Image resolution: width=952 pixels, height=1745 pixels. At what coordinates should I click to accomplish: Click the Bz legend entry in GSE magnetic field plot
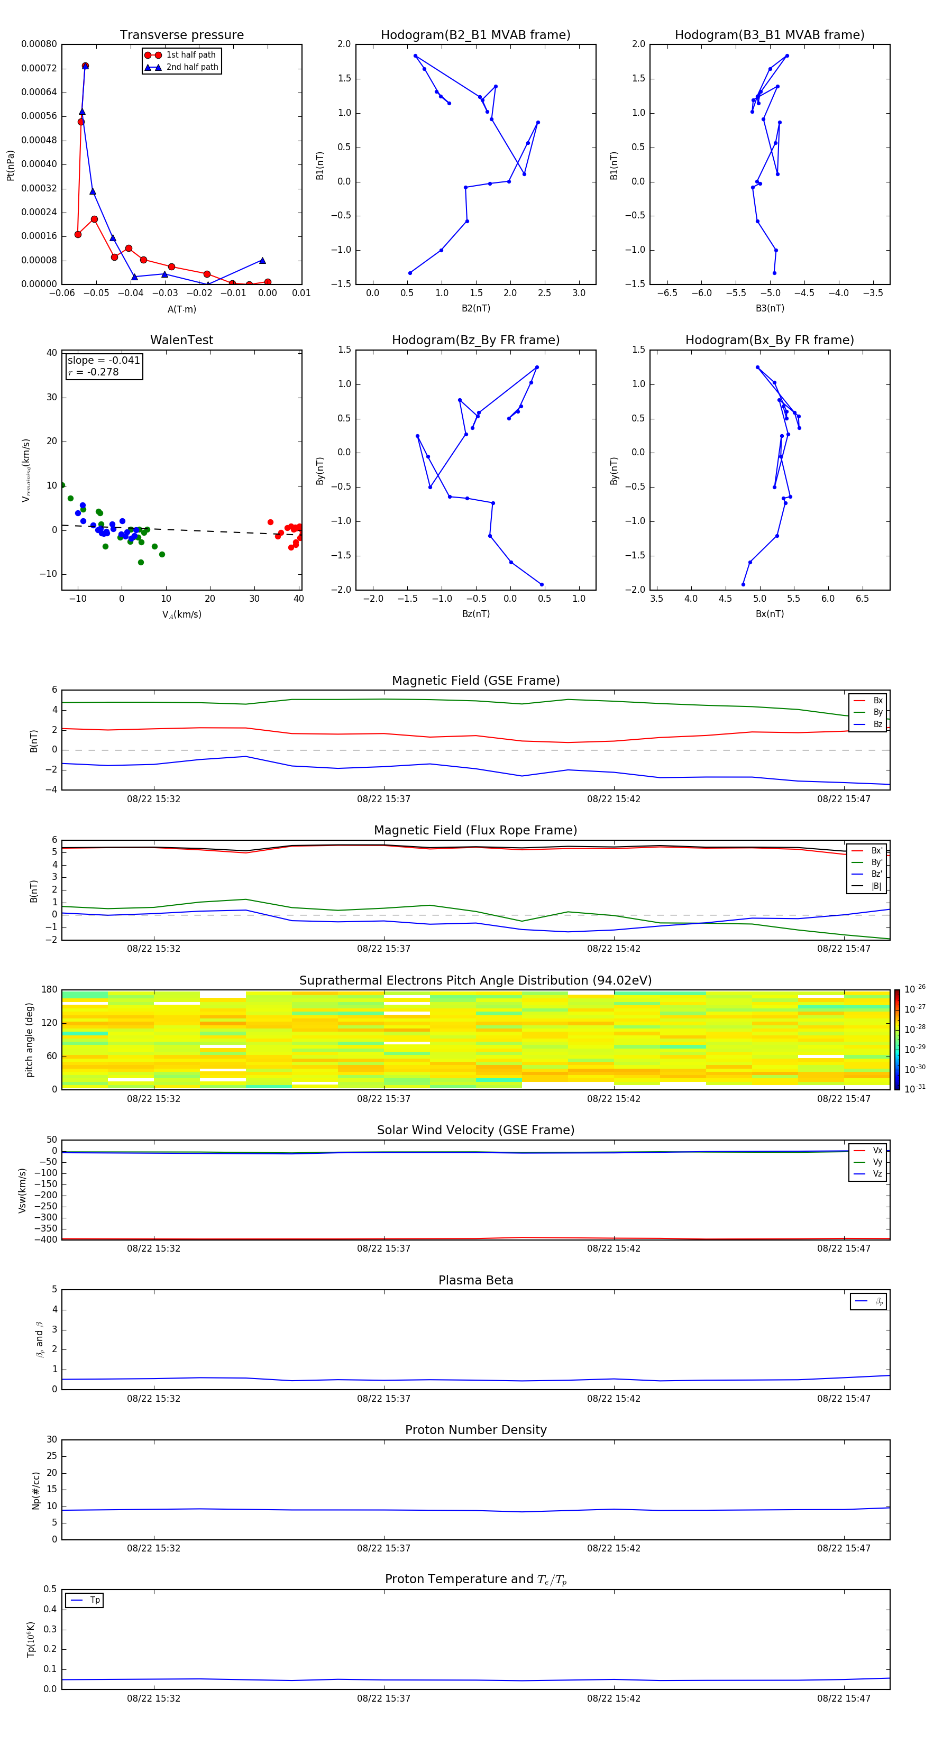tap(868, 724)
